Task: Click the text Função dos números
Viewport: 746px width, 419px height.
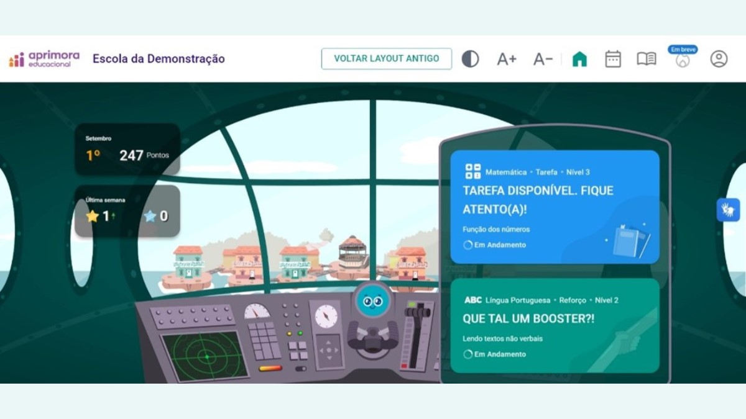Action: pos(496,229)
